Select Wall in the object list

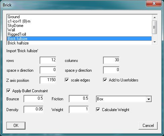79,30
